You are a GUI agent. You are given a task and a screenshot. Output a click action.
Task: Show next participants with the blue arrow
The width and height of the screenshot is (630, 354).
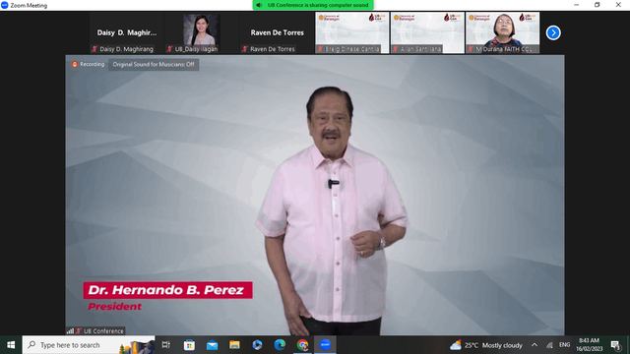553,32
